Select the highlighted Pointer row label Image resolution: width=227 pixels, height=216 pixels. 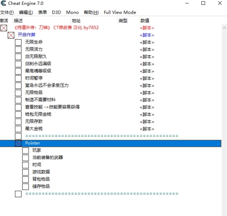click(33, 143)
